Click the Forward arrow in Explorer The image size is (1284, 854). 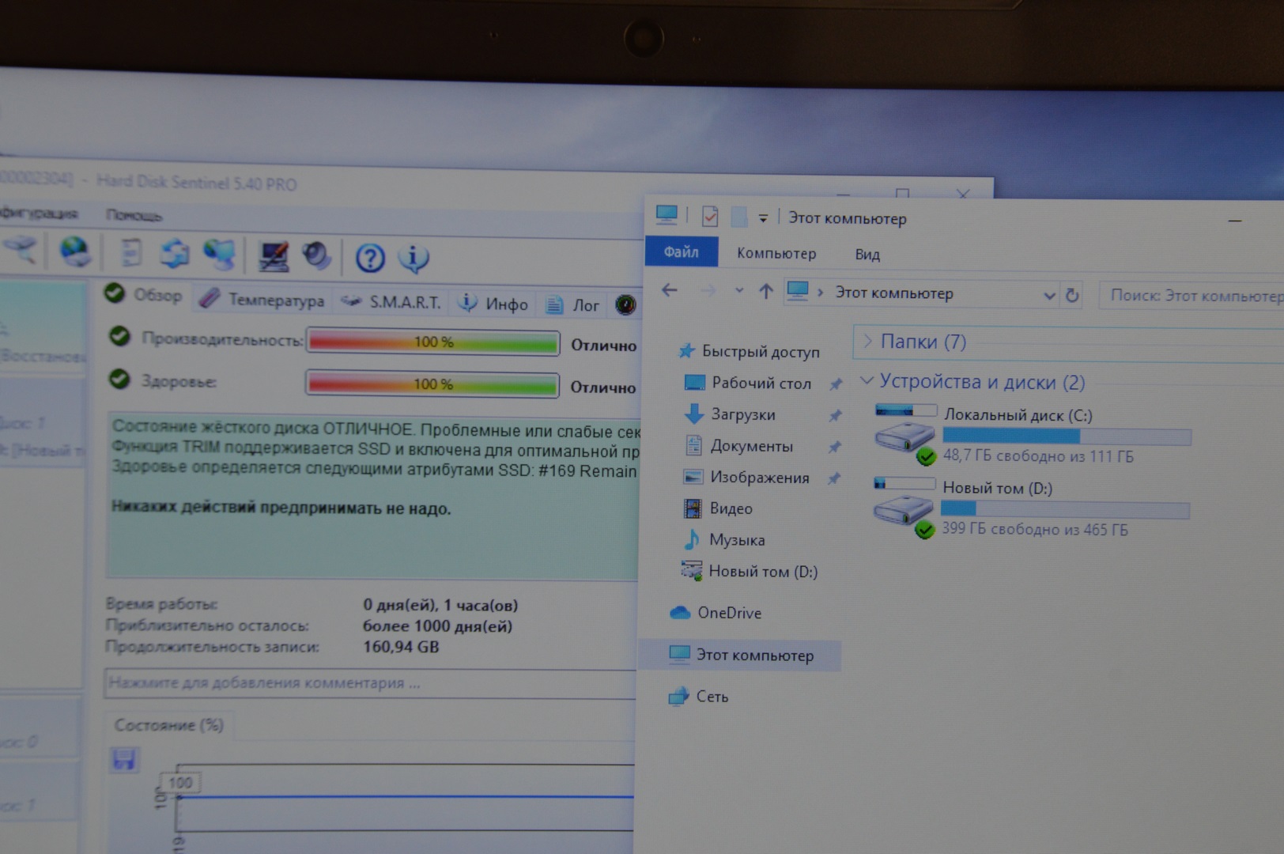pos(708,291)
